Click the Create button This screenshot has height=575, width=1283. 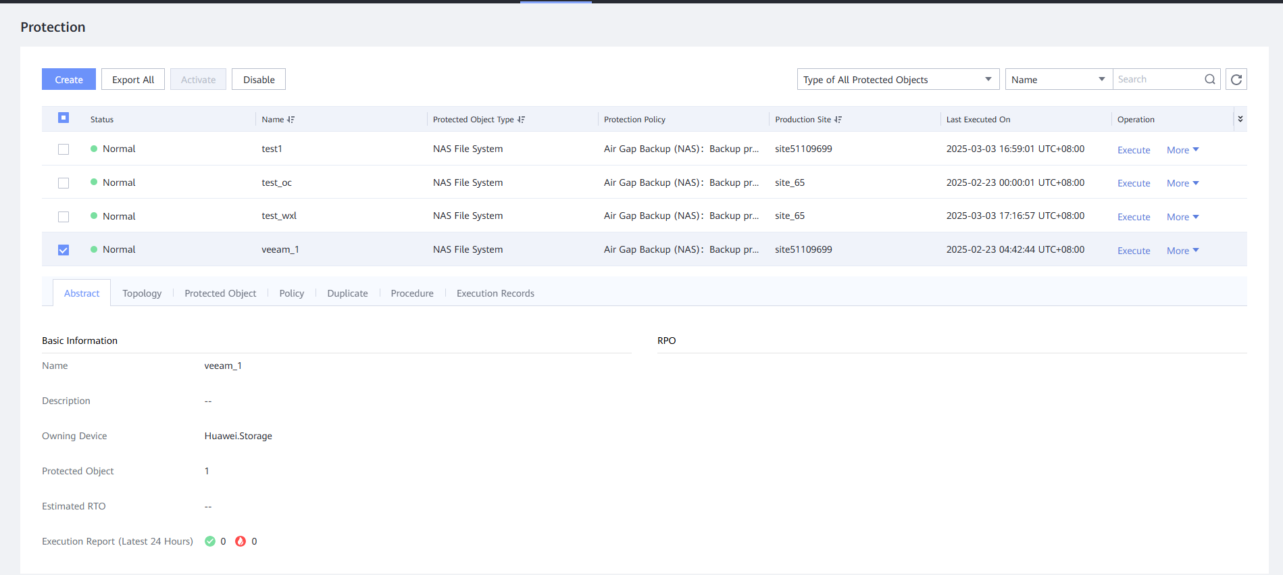point(69,80)
